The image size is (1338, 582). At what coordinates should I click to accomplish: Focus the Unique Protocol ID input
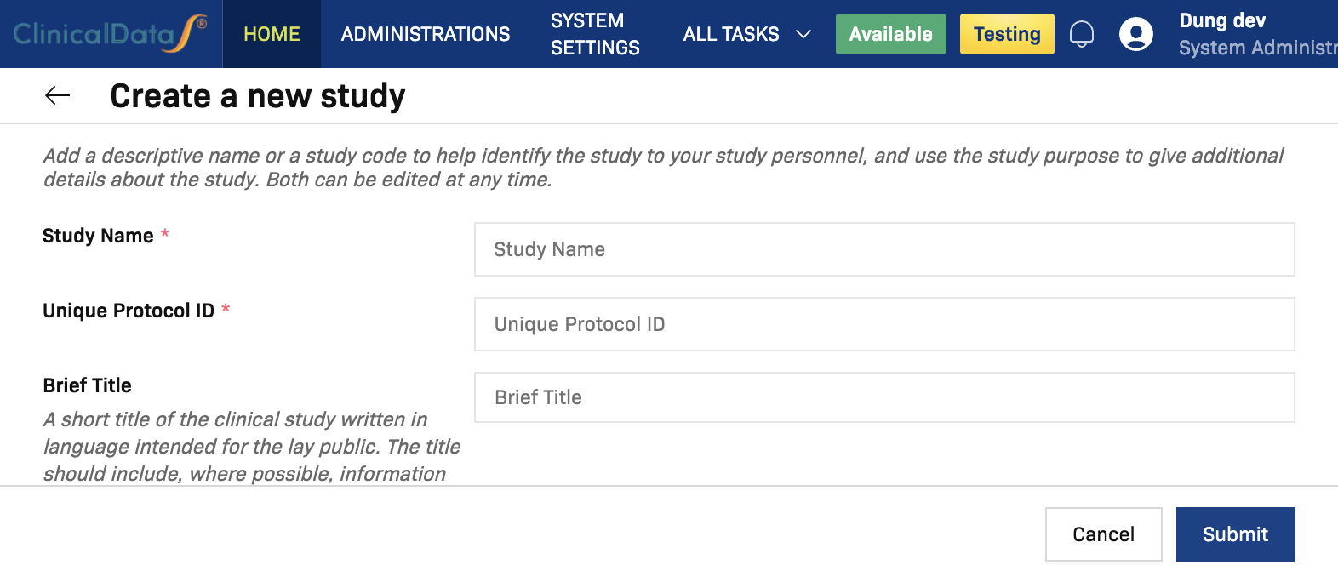883,324
